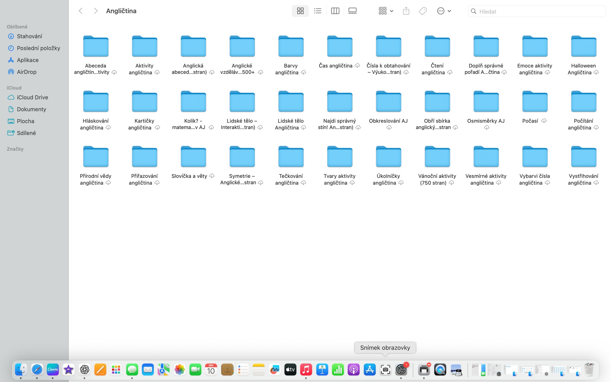
Task: Select AirDrop in the sidebar
Action: [x=26, y=72]
